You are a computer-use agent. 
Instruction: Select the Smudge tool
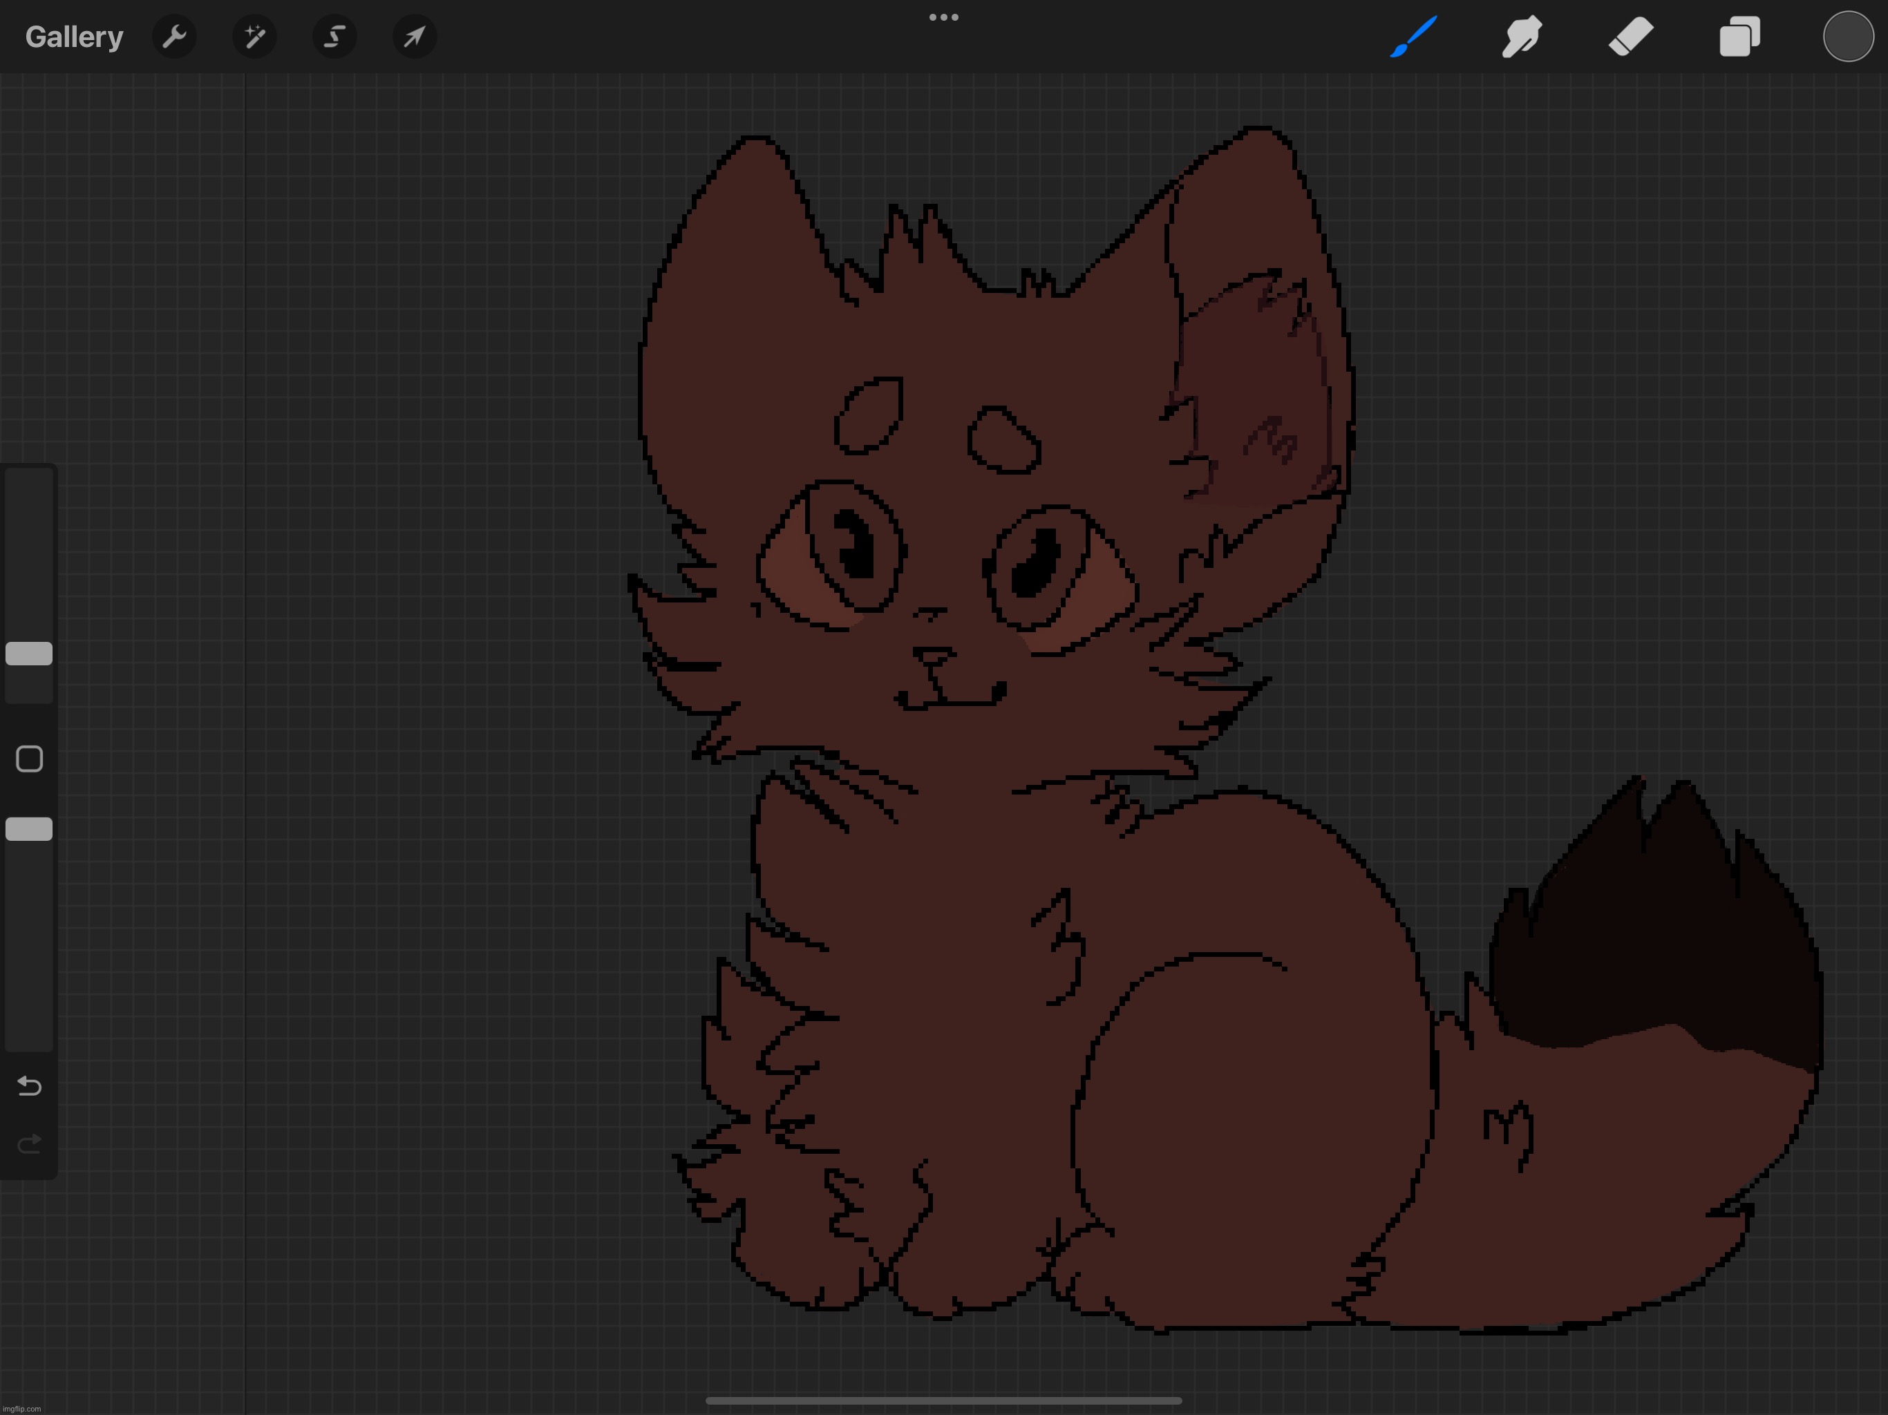coord(1522,37)
